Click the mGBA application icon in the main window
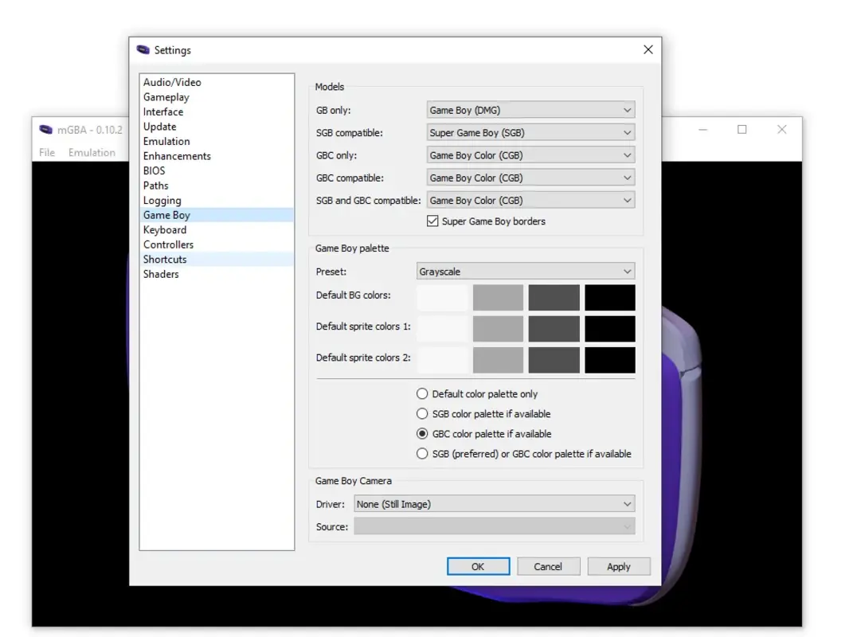 pos(45,129)
